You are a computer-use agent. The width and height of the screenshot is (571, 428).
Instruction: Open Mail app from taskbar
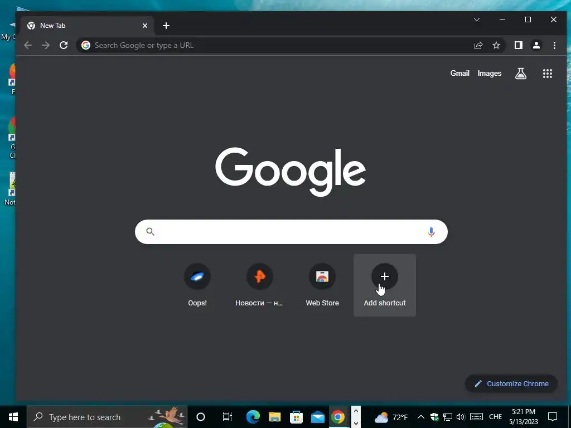(x=317, y=417)
